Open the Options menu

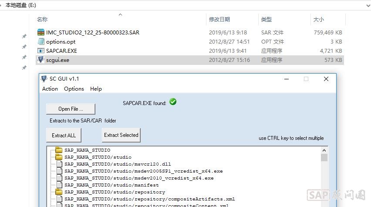click(74, 88)
